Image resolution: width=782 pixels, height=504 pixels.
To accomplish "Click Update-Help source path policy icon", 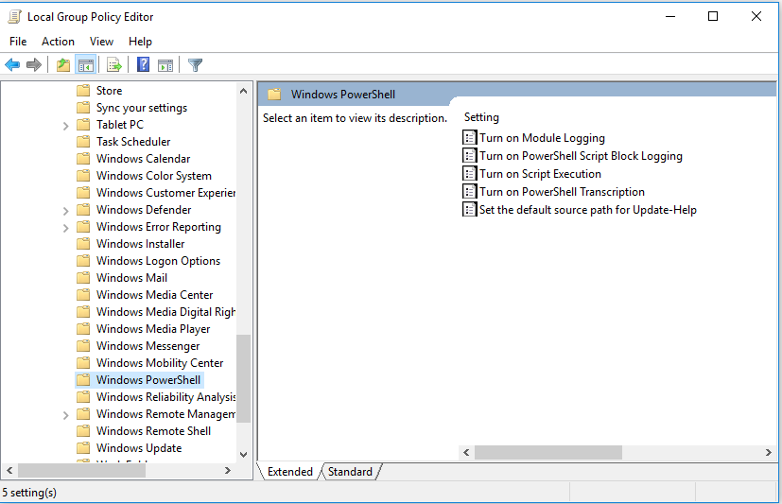I will click(469, 209).
